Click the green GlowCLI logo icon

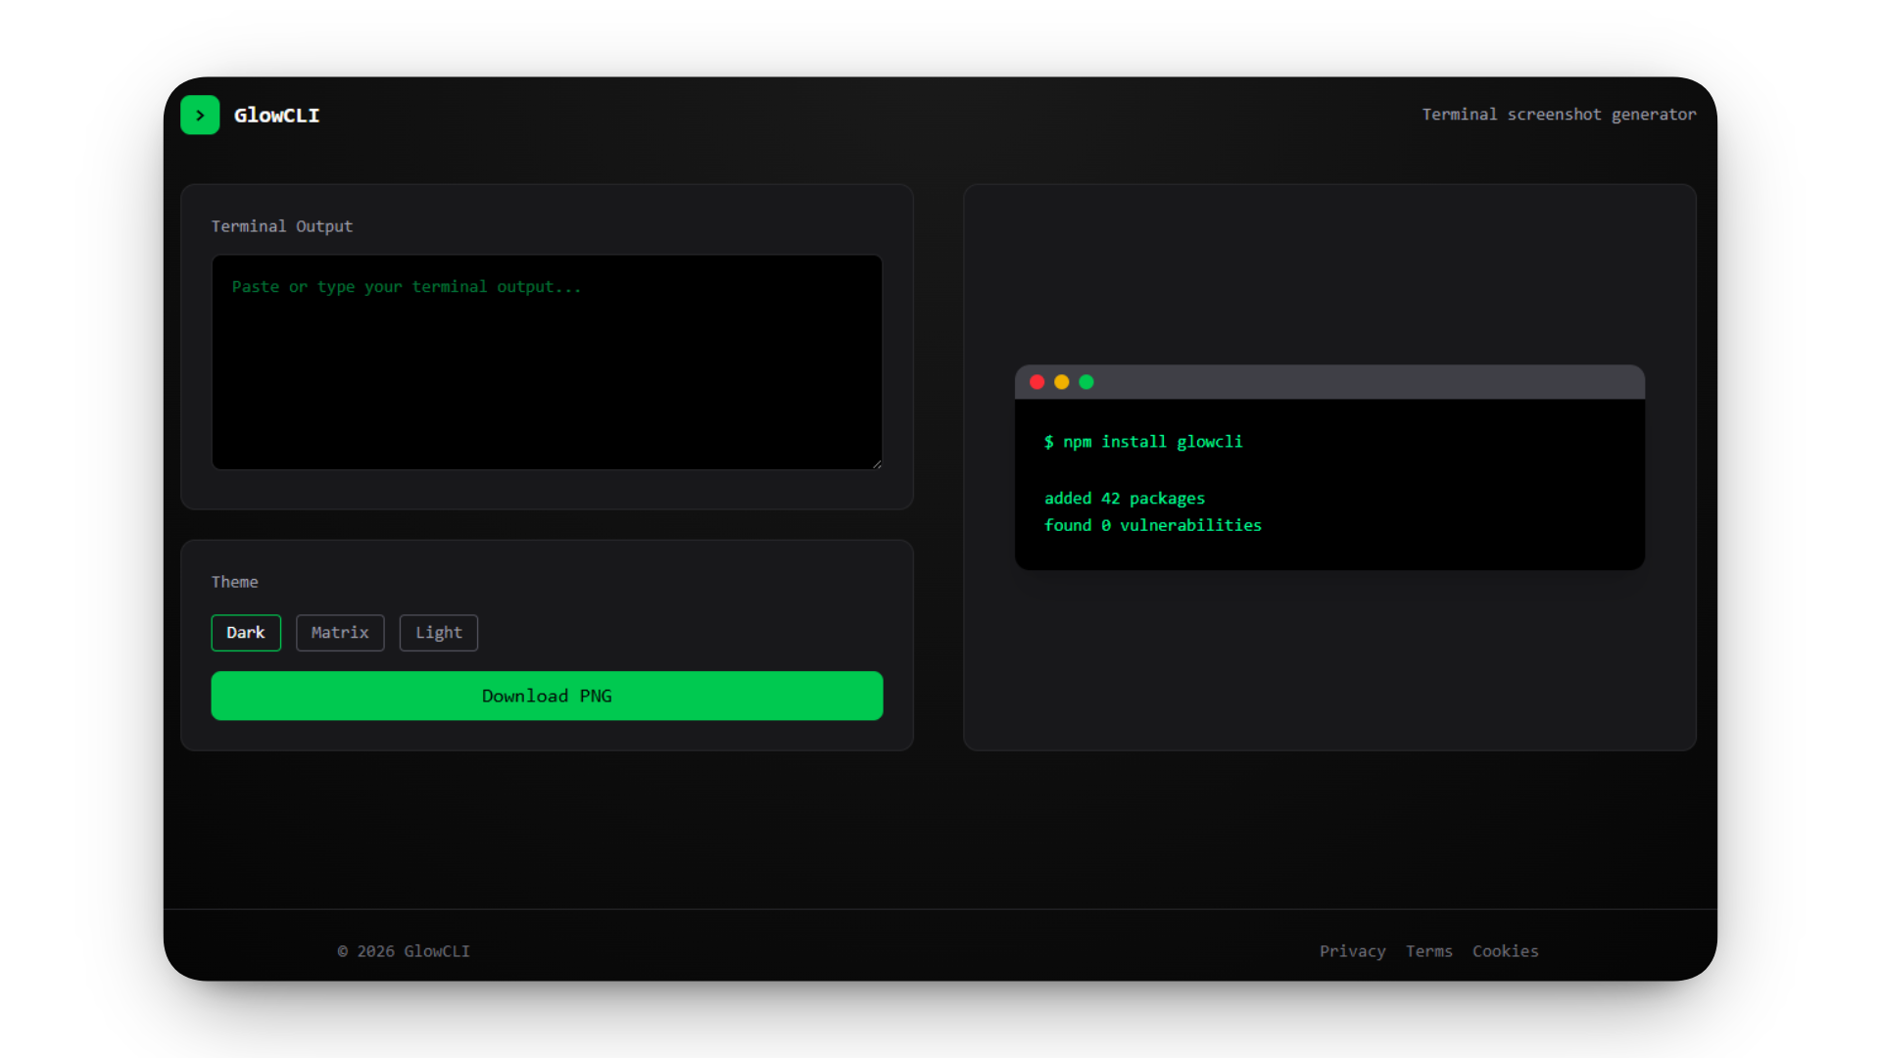pos(200,116)
